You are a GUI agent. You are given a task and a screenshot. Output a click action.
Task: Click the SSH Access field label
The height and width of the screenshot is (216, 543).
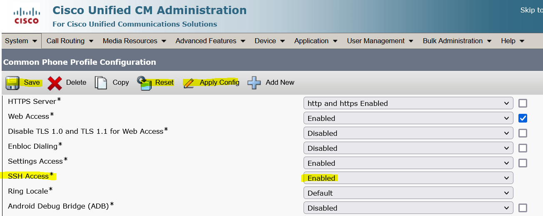point(28,176)
